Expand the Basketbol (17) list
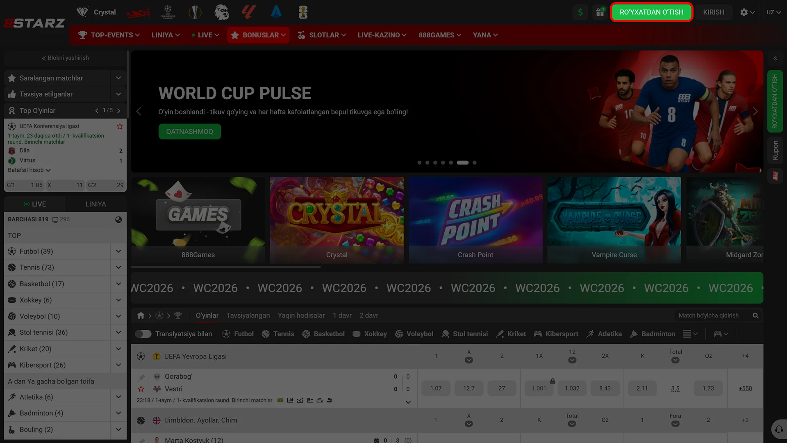The width and height of the screenshot is (787, 443). point(118,284)
